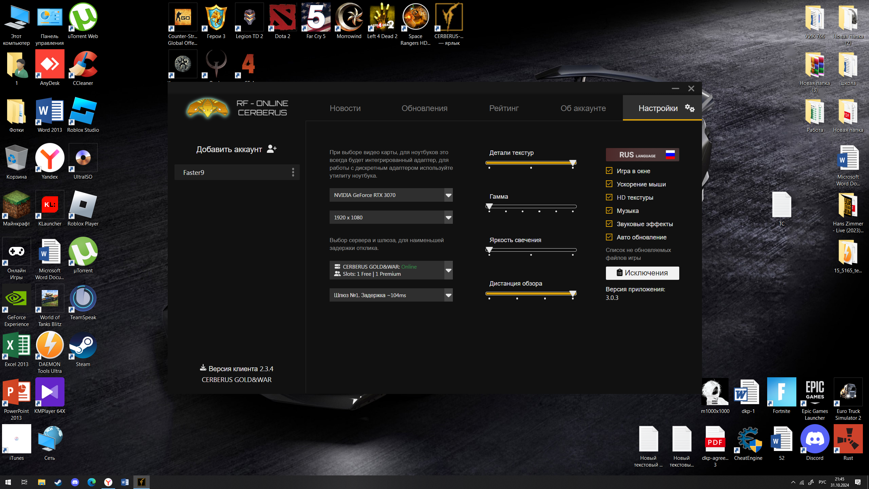Open the notifications action center
The image size is (869, 489).
[858, 482]
